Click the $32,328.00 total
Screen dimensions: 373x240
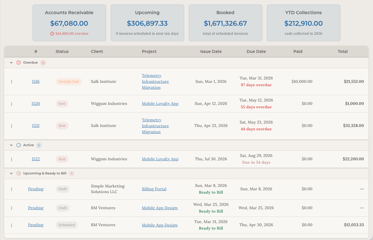pos(353,126)
